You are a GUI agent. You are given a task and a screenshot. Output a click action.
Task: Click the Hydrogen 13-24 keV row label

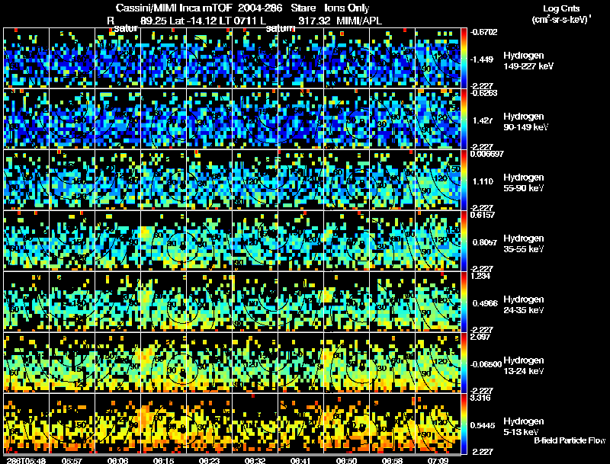tap(524, 366)
